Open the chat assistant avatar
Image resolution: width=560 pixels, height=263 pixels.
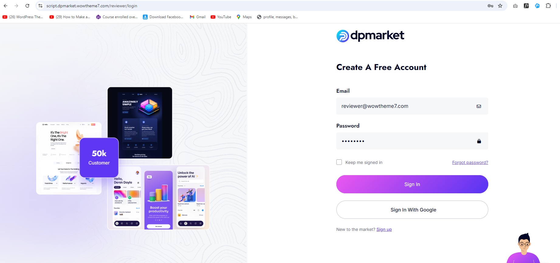(524, 248)
